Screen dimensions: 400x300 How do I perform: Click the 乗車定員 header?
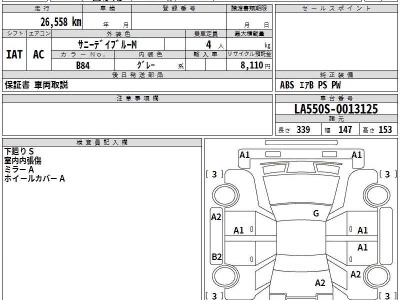point(206,34)
